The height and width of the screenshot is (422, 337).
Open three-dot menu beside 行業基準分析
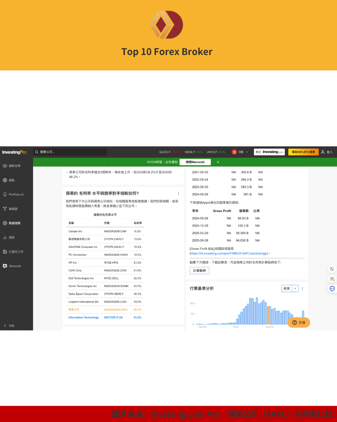[302, 289]
